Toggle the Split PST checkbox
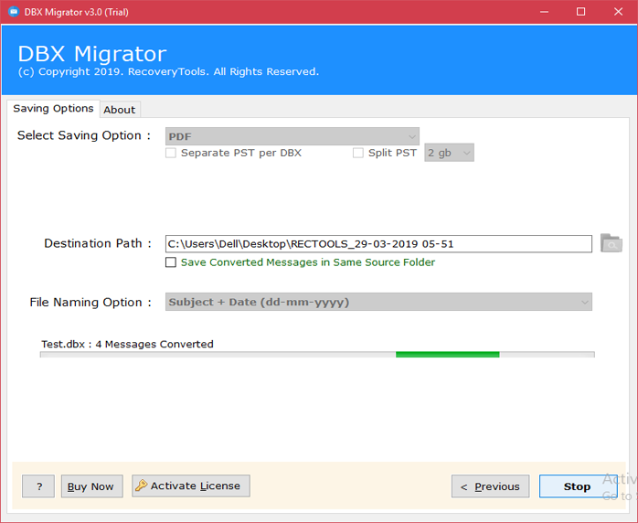Viewport: 638px width, 523px height. pos(358,153)
